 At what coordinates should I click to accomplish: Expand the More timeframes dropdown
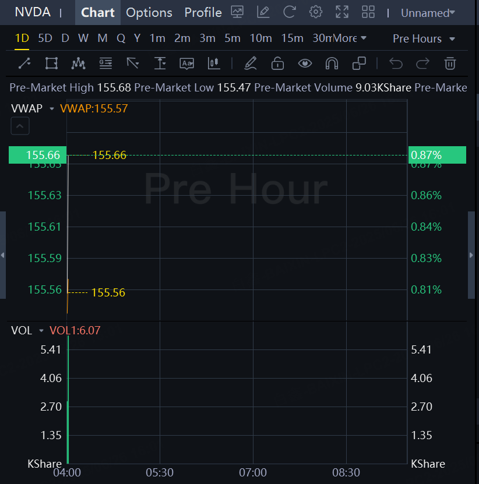pyautogui.click(x=350, y=38)
